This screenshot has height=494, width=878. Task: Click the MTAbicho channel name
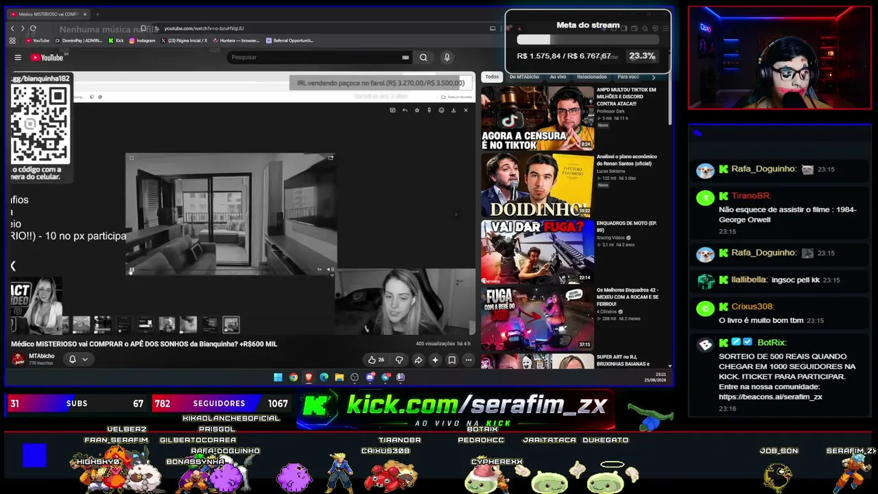click(41, 356)
